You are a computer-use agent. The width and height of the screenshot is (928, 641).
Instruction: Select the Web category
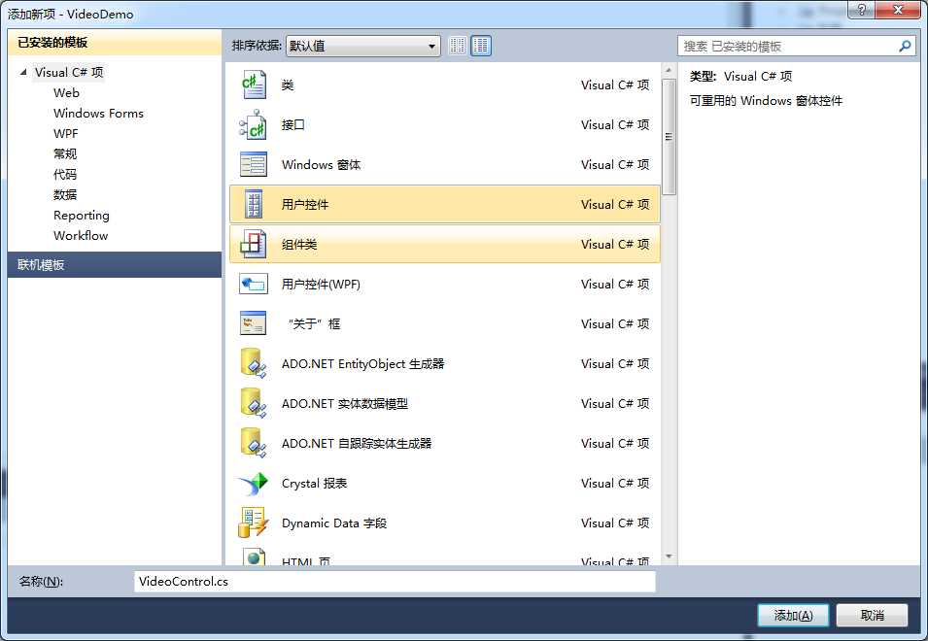(x=66, y=93)
